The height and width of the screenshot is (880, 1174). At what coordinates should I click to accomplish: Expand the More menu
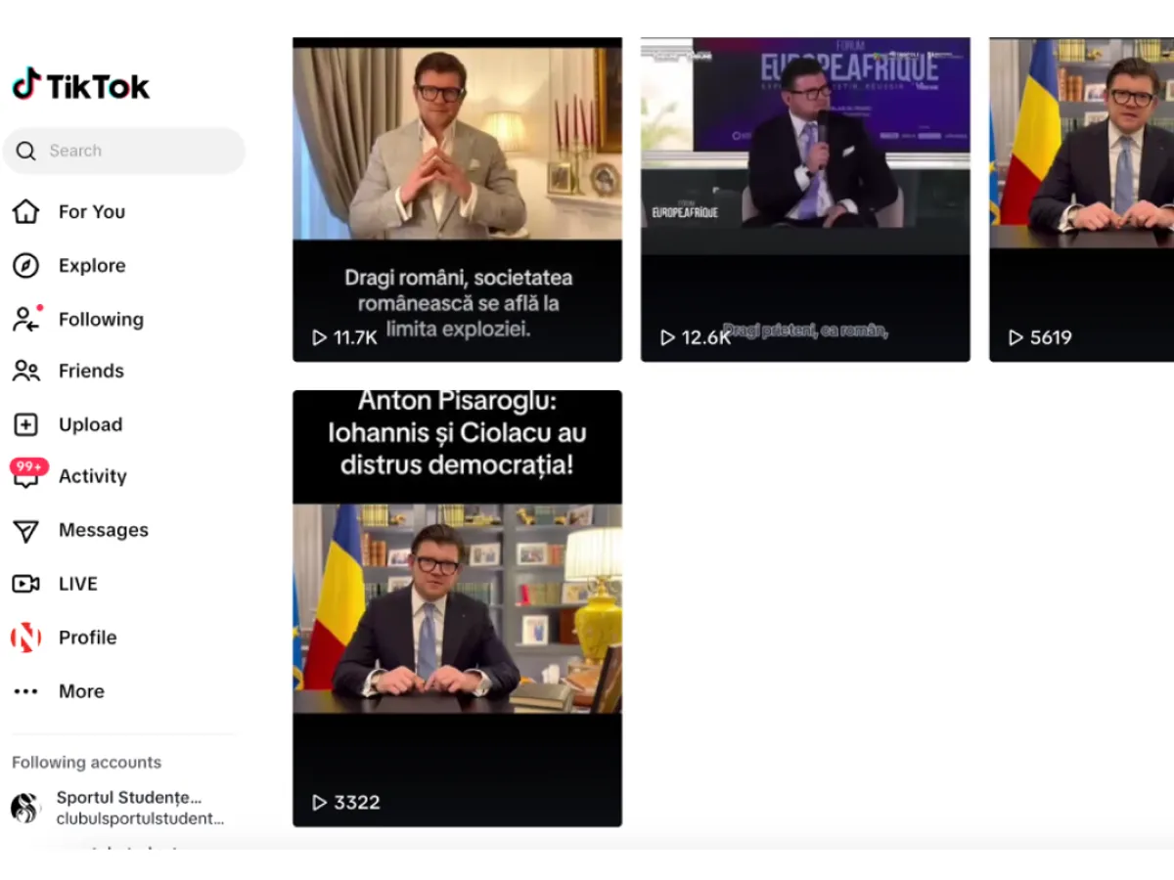tap(25, 691)
